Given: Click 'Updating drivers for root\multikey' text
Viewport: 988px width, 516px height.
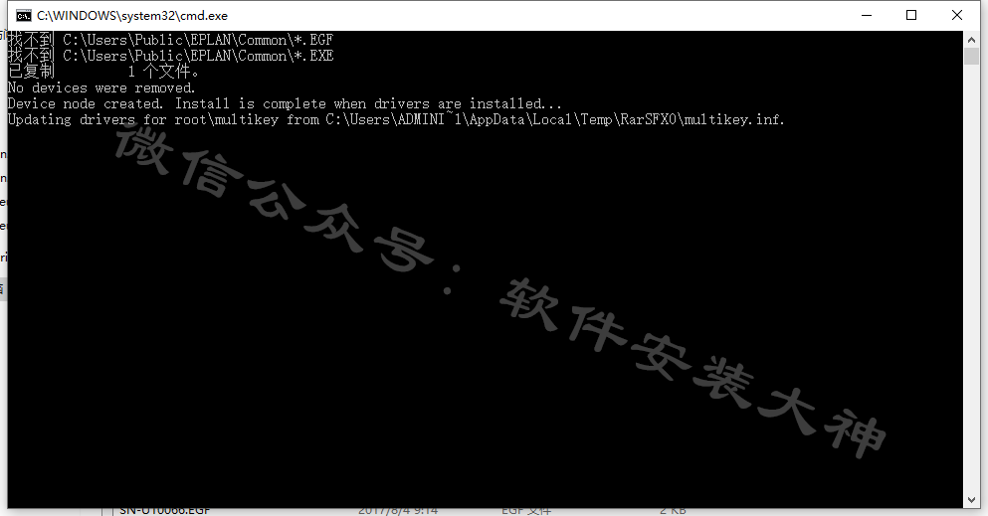Looking at the screenshot, I should pos(143,119).
